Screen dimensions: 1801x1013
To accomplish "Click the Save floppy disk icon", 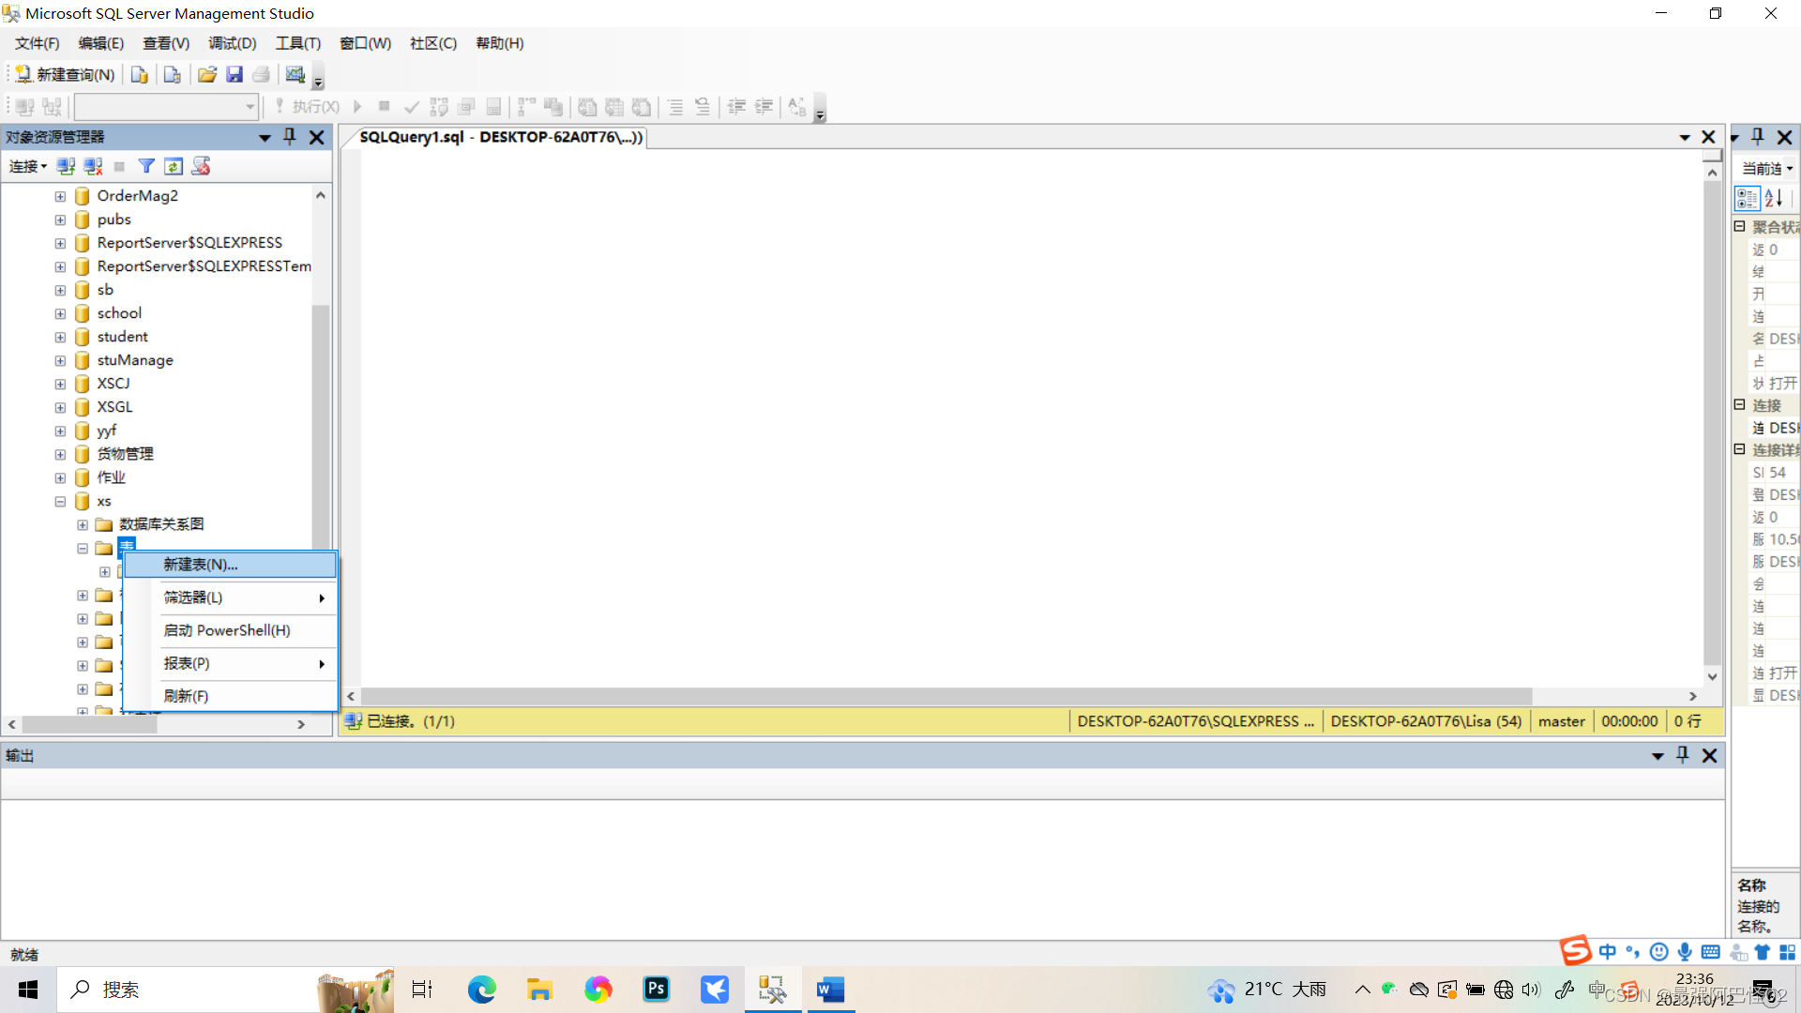I will (x=235, y=75).
